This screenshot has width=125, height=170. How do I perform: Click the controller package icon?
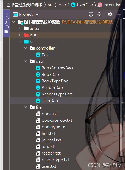coord(32,48)
